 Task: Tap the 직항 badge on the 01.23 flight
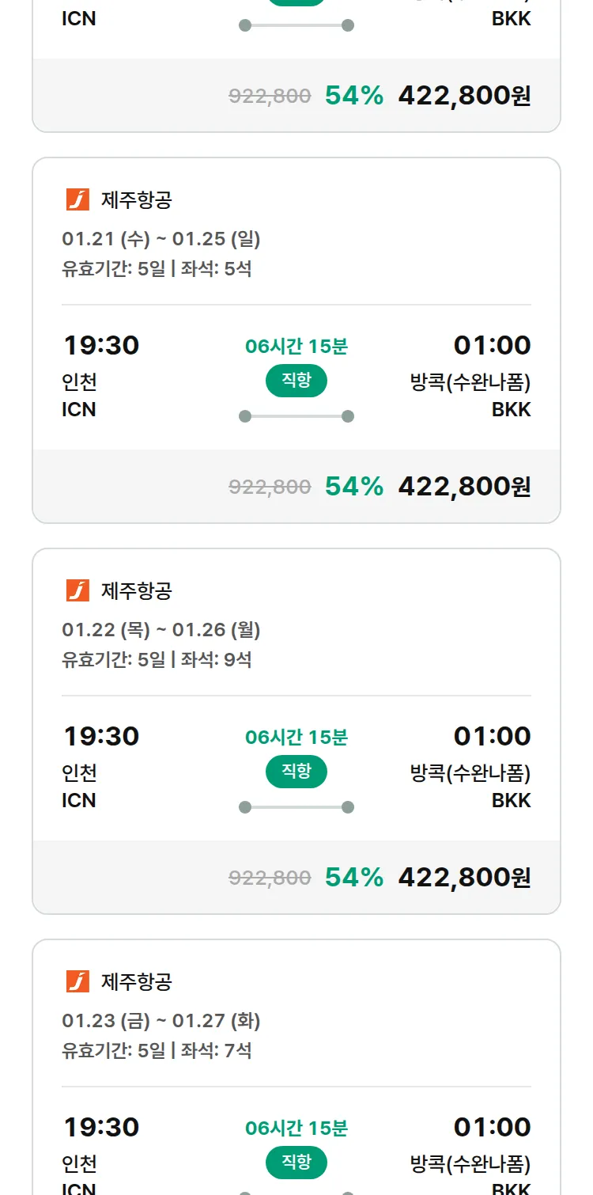click(296, 1163)
